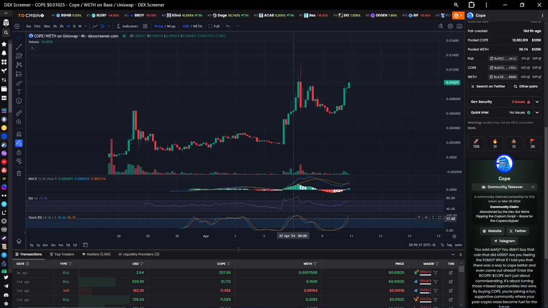Image resolution: width=548 pixels, height=308 pixels.
Task: Open the TG-Casino banner
Action: (31, 15)
